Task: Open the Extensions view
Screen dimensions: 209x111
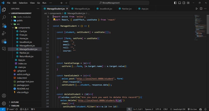Action: click(x=4, y=41)
